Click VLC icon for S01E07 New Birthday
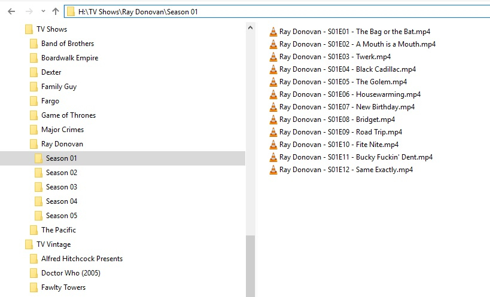Image resolution: width=490 pixels, height=297 pixels. coord(273,107)
